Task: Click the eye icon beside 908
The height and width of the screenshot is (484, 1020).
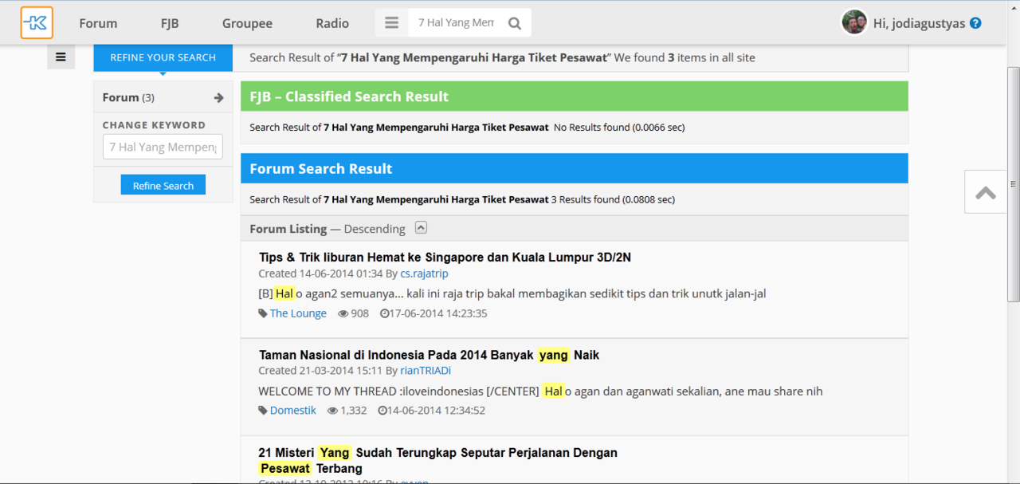Action: (x=343, y=313)
